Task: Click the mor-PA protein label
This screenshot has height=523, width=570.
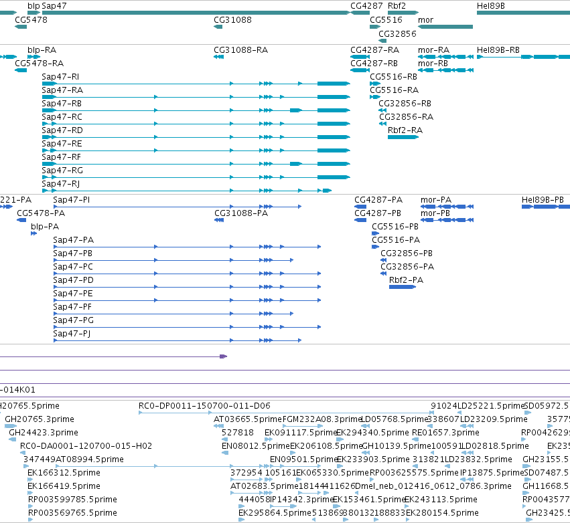Action: coord(436,199)
